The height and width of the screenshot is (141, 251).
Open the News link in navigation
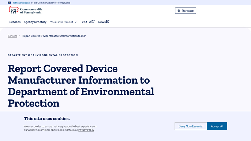tap(104, 22)
